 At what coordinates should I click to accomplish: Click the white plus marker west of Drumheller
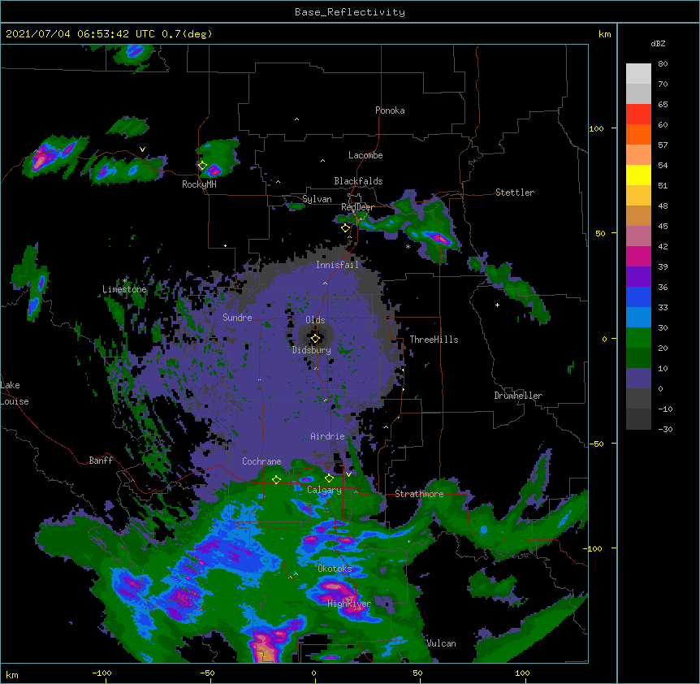click(497, 305)
